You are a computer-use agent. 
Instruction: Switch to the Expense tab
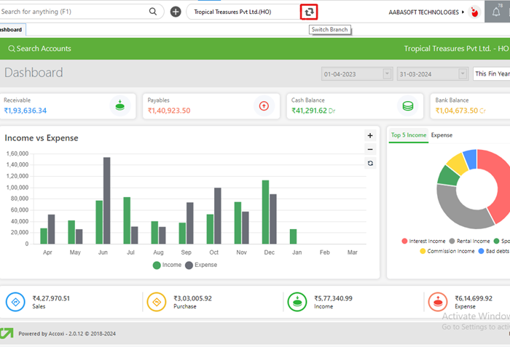[442, 135]
